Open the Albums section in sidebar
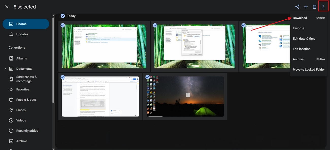The width and height of the screenshot is (330, 150). pos(11,58)
